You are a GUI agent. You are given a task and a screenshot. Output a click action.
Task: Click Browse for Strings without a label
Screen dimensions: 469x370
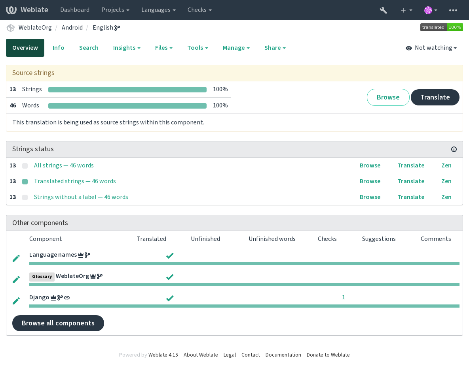point(370,197)
